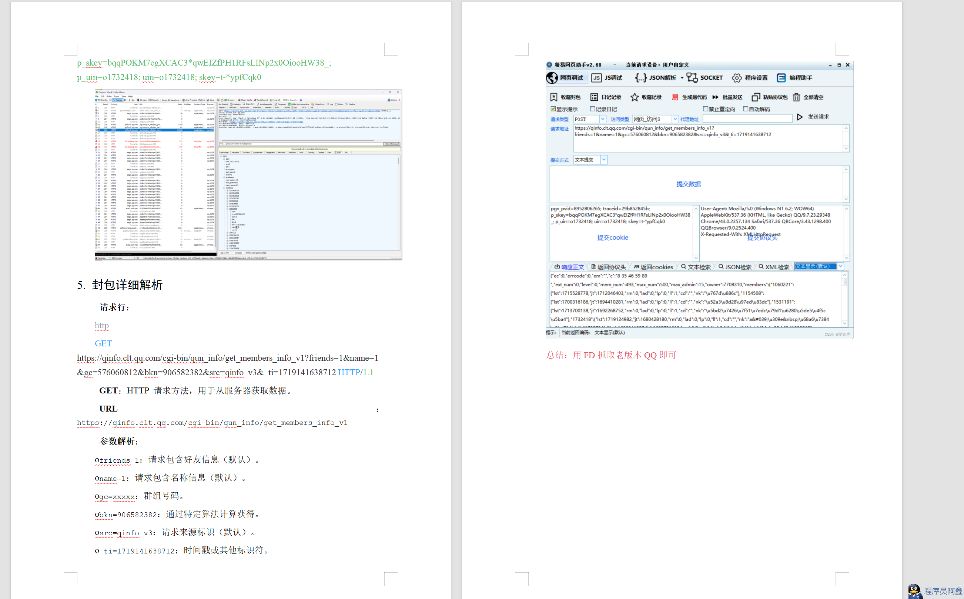The height and width of the screenshot is (599, 964).
Task: Open 程序设置 gear icon
Action: point(736,78)
